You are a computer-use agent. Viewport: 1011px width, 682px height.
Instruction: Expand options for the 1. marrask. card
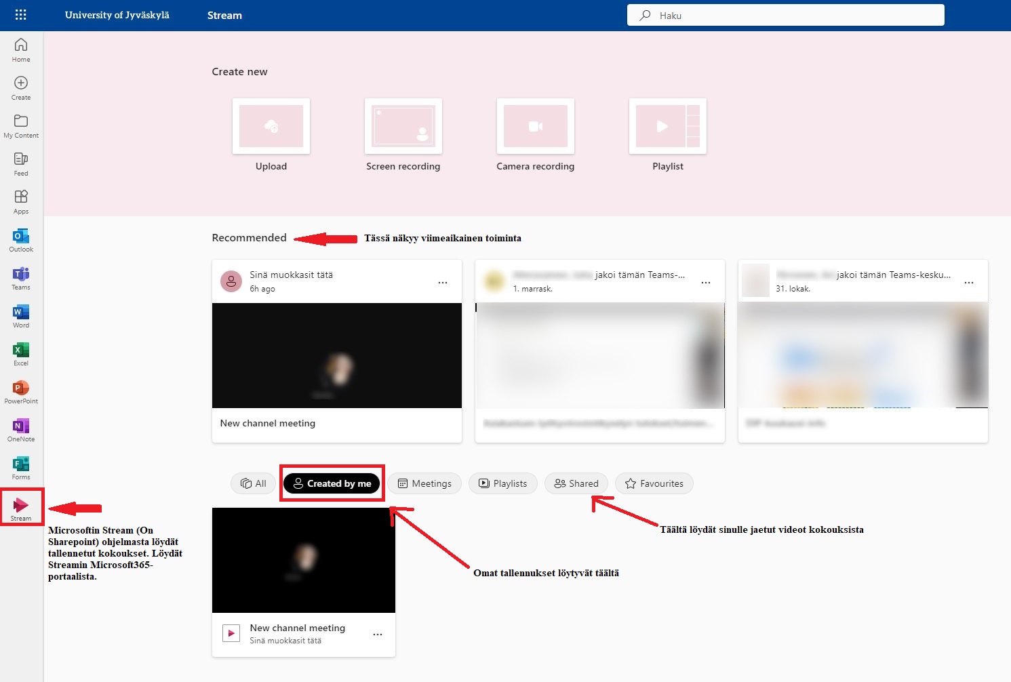point(706,283)
